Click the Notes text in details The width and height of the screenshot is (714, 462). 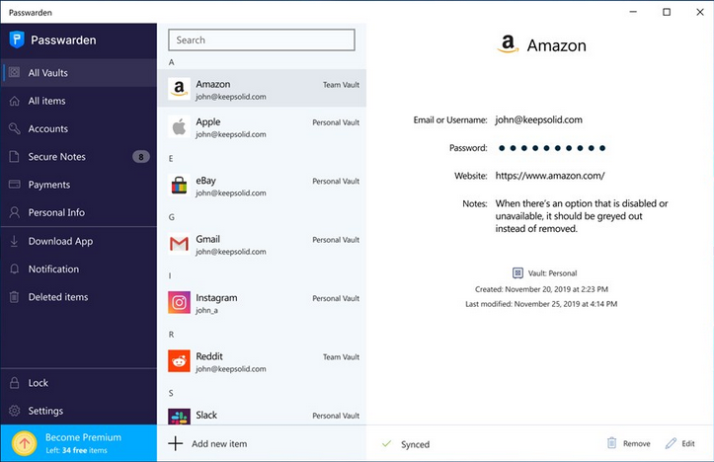tap(582, 216)
